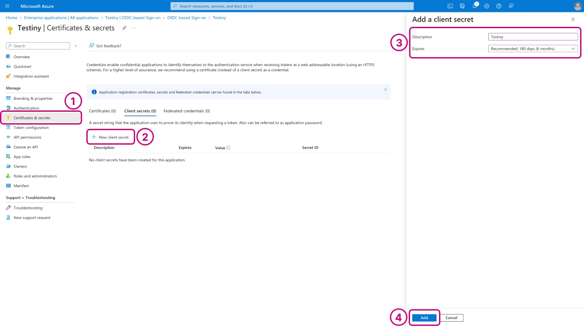The width and height of the screenshot is (584, 328).
Task: Click the user account avatar
Action: (x=578, y=6)
